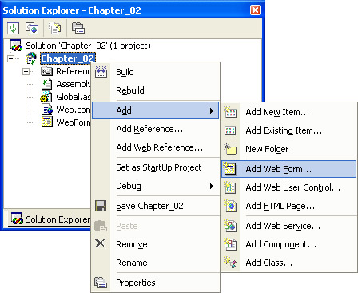Click the Properties toolbar icon

78,28
